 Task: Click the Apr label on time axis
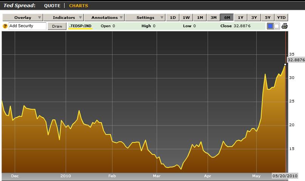pos(208,176)
